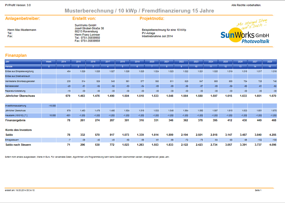Image resolution: width=285 pixels, height=203 pixels.
Task: Select the "Saldo nach Steuern" label
Action: (x=18, y=145)
